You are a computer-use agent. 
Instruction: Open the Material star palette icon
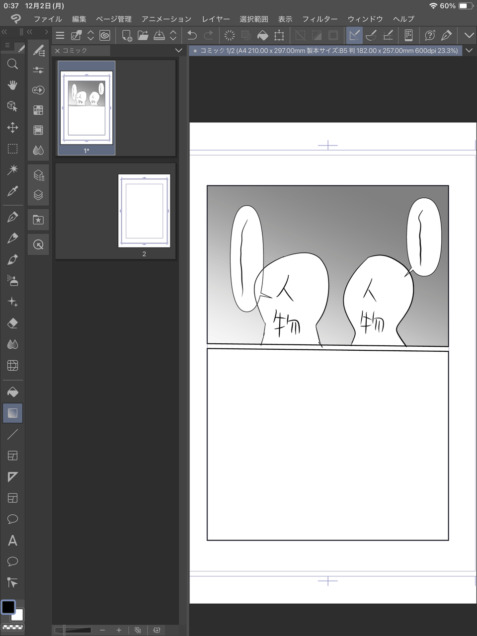[38, 220]
